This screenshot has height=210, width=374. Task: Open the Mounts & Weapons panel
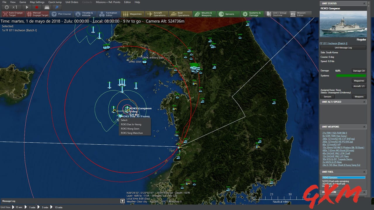204,14
